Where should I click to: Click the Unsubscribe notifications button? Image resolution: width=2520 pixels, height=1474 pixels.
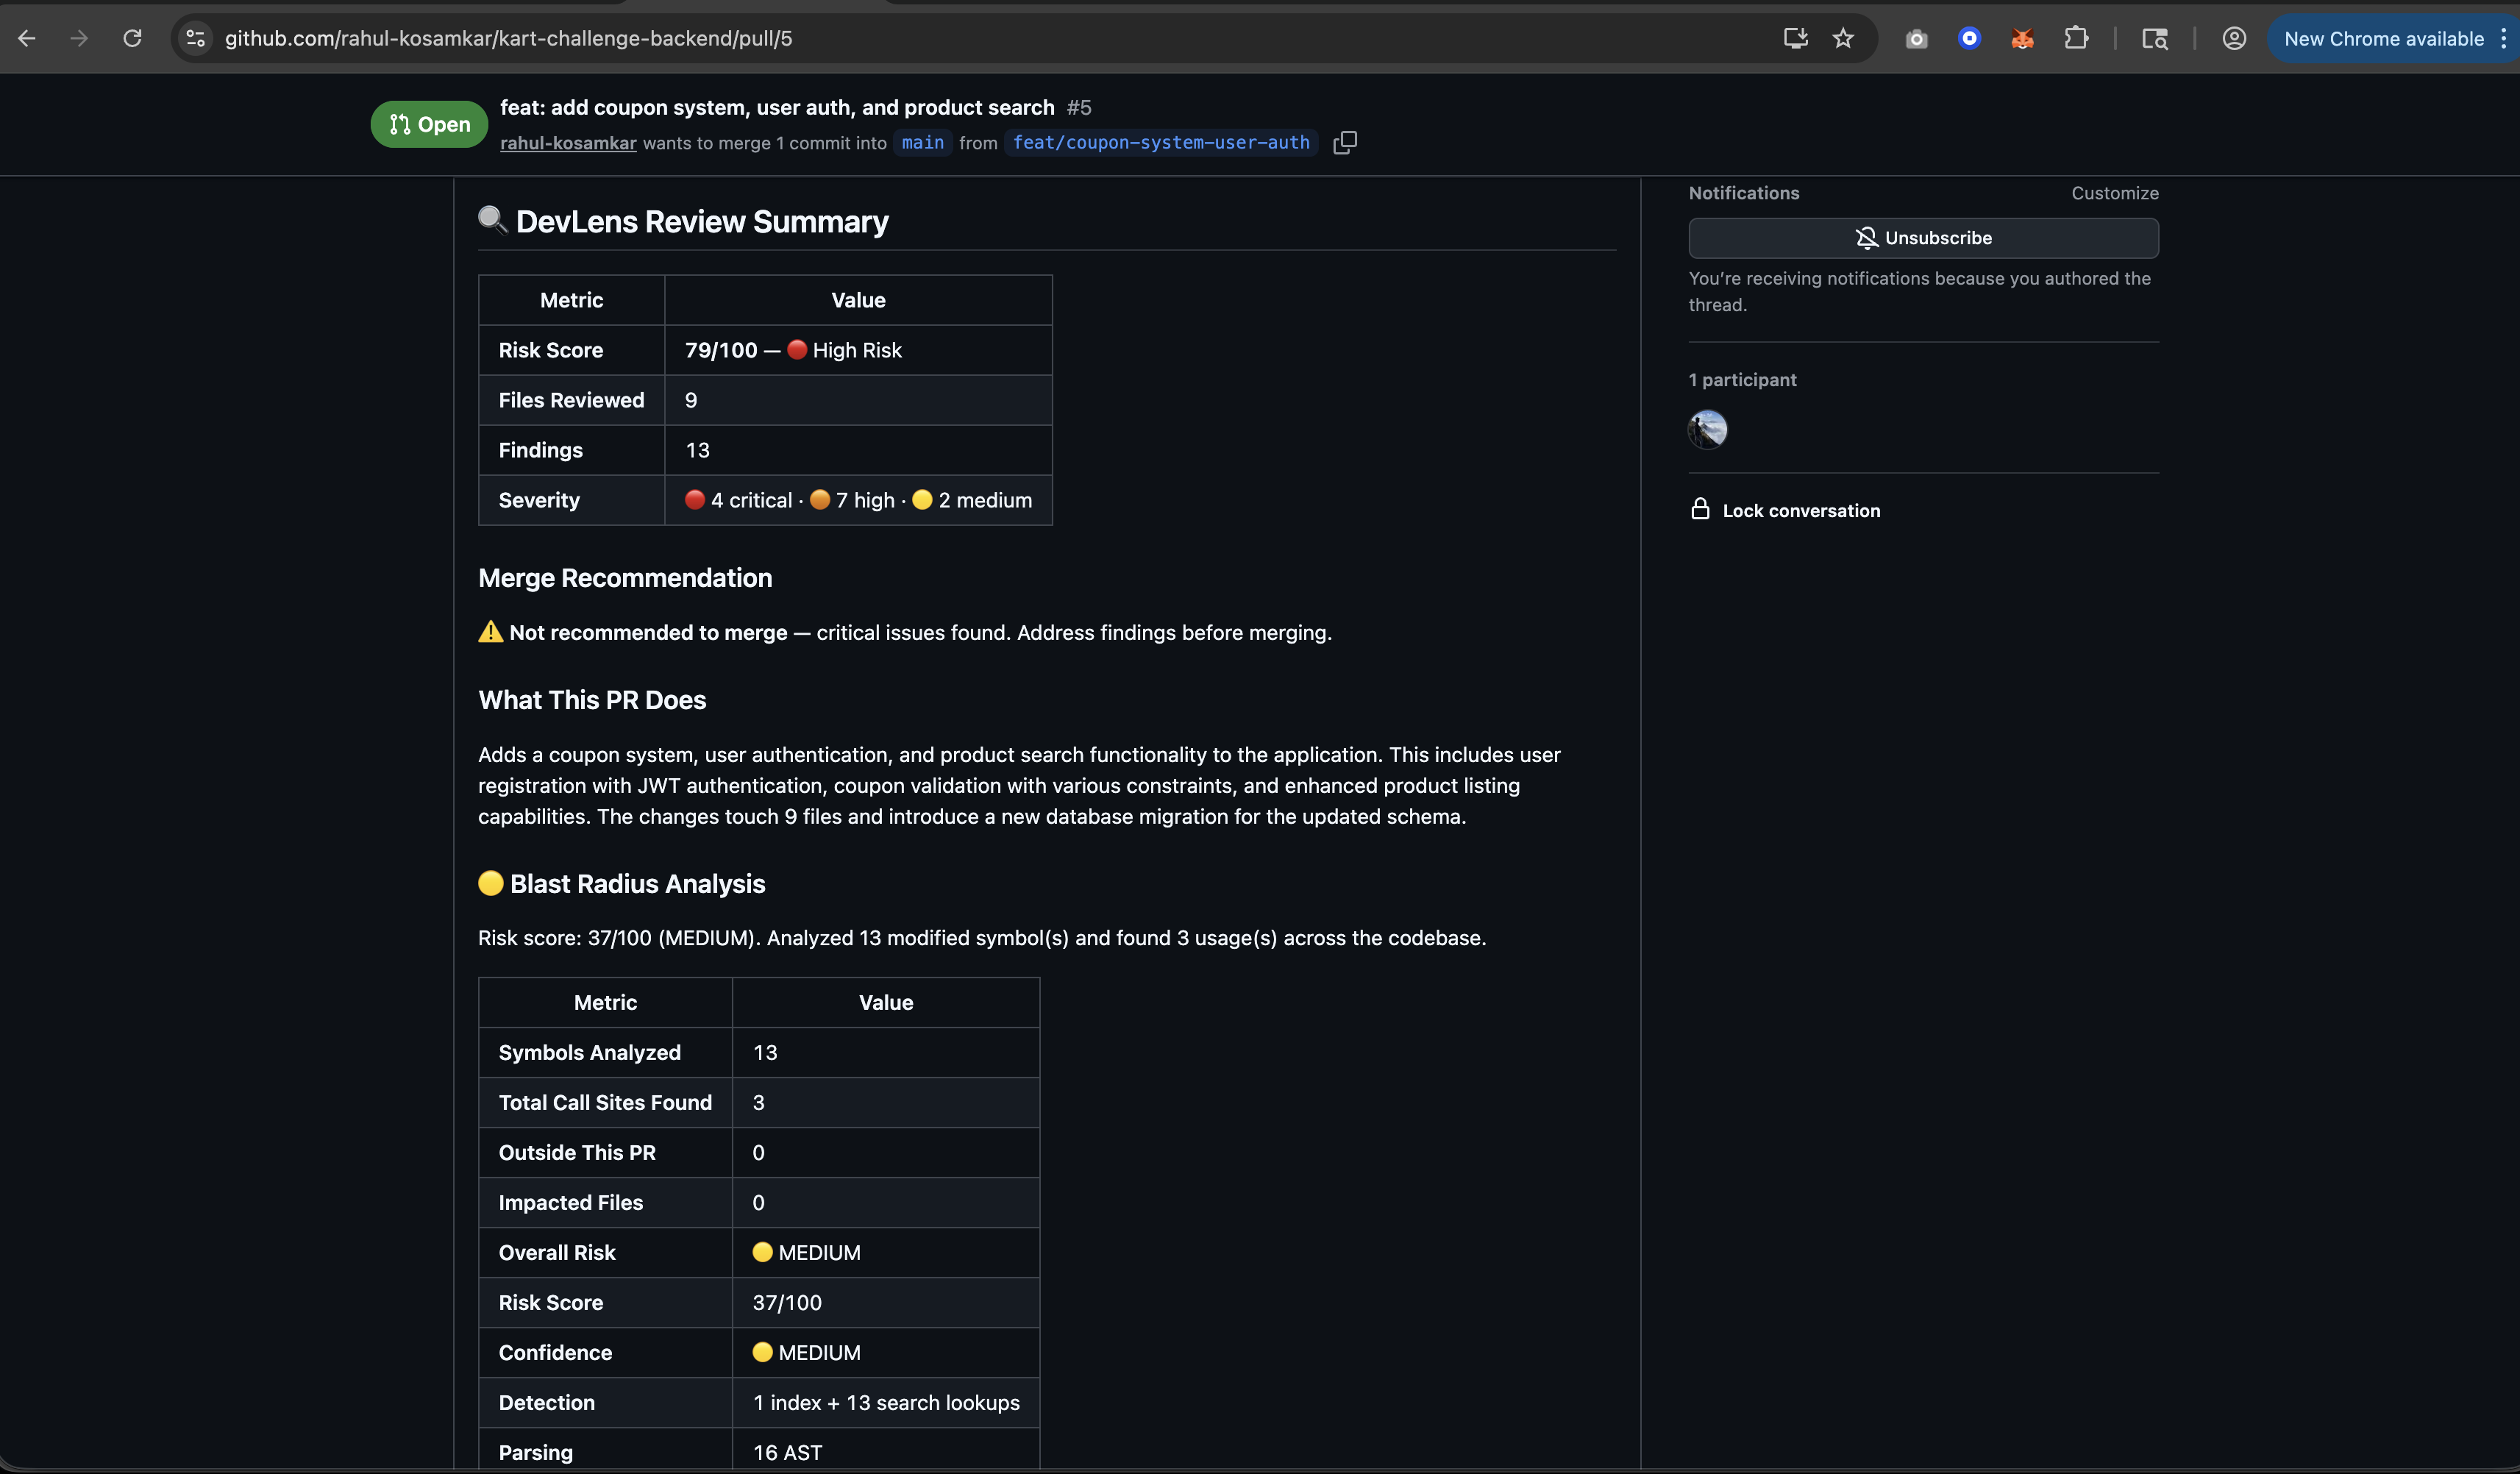[x=1922, y=238]
